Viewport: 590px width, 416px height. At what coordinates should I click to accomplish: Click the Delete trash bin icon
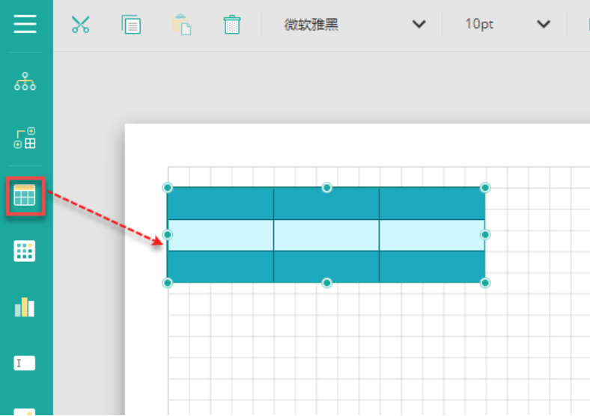[x=232, y=24]
